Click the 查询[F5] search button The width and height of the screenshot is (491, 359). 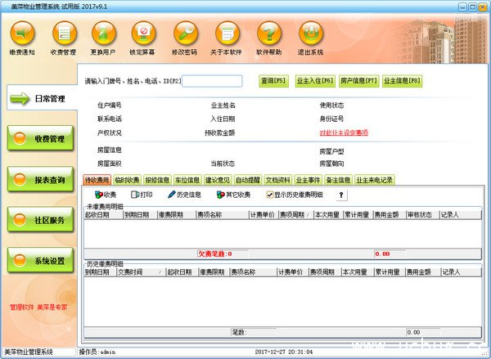[274, 81]
